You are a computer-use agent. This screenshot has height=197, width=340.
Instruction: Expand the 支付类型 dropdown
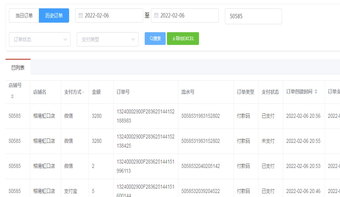tap(108, 39)
